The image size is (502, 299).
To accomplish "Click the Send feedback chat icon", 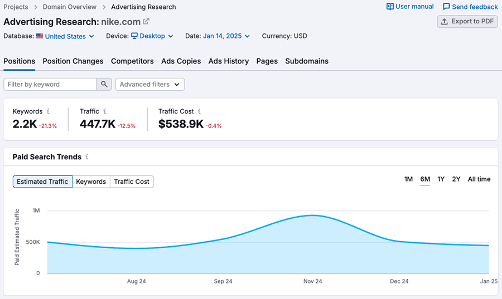I will pos(446,7).
